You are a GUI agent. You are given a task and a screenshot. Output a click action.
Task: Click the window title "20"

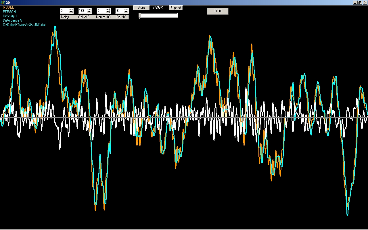point(8,2)
